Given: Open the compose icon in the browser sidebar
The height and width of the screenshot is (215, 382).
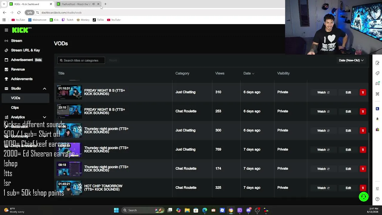Looking at the screenshot, I should coord(378,63).
